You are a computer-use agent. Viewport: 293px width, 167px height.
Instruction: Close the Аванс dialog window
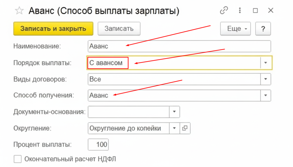271,10
